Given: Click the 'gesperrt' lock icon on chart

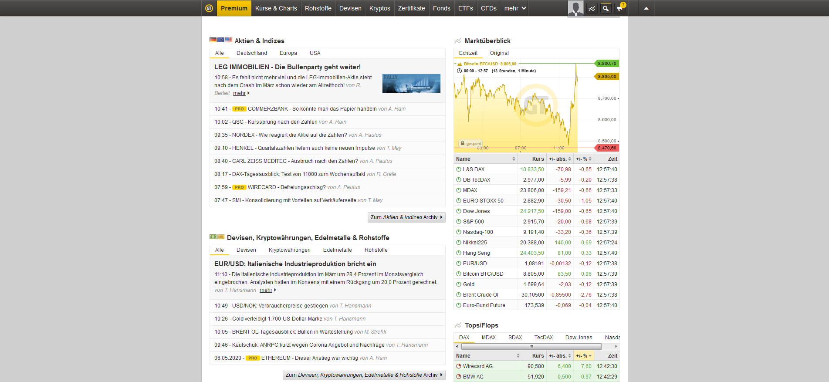Looking at the screenshot, I should pyautogui.click(x=463, y=143).
